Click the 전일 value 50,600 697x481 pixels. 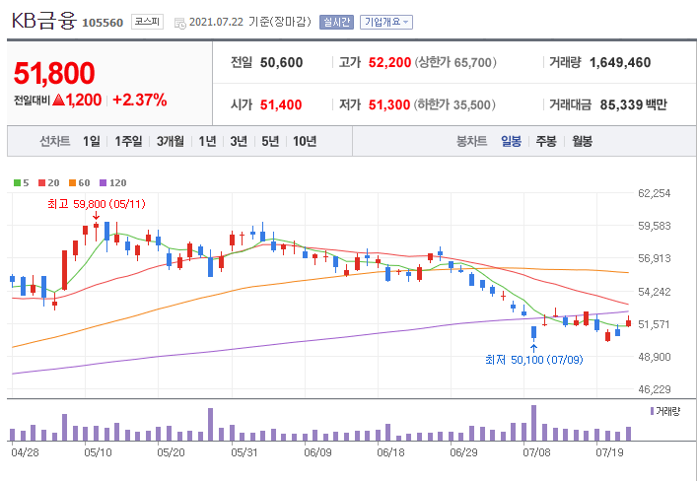click(x=281, y=63)
